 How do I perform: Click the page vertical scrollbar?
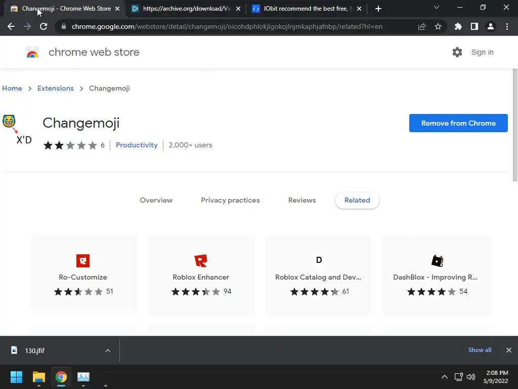(515, 125)
